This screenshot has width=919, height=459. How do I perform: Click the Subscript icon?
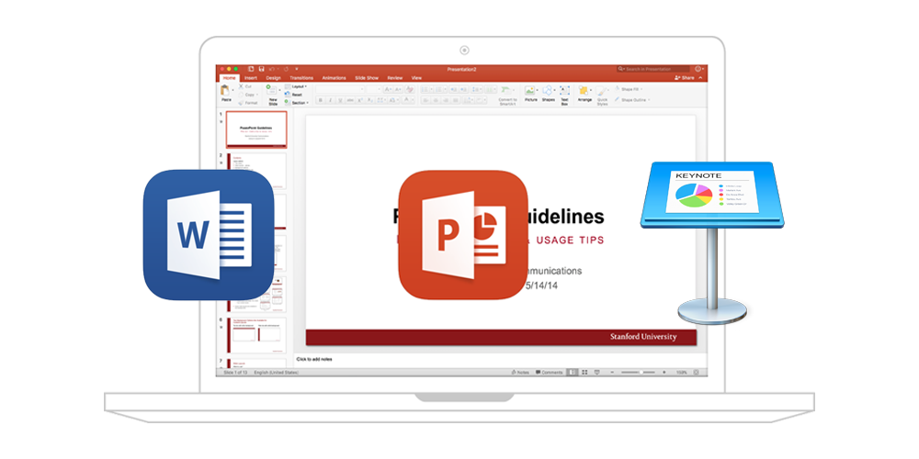370,100
